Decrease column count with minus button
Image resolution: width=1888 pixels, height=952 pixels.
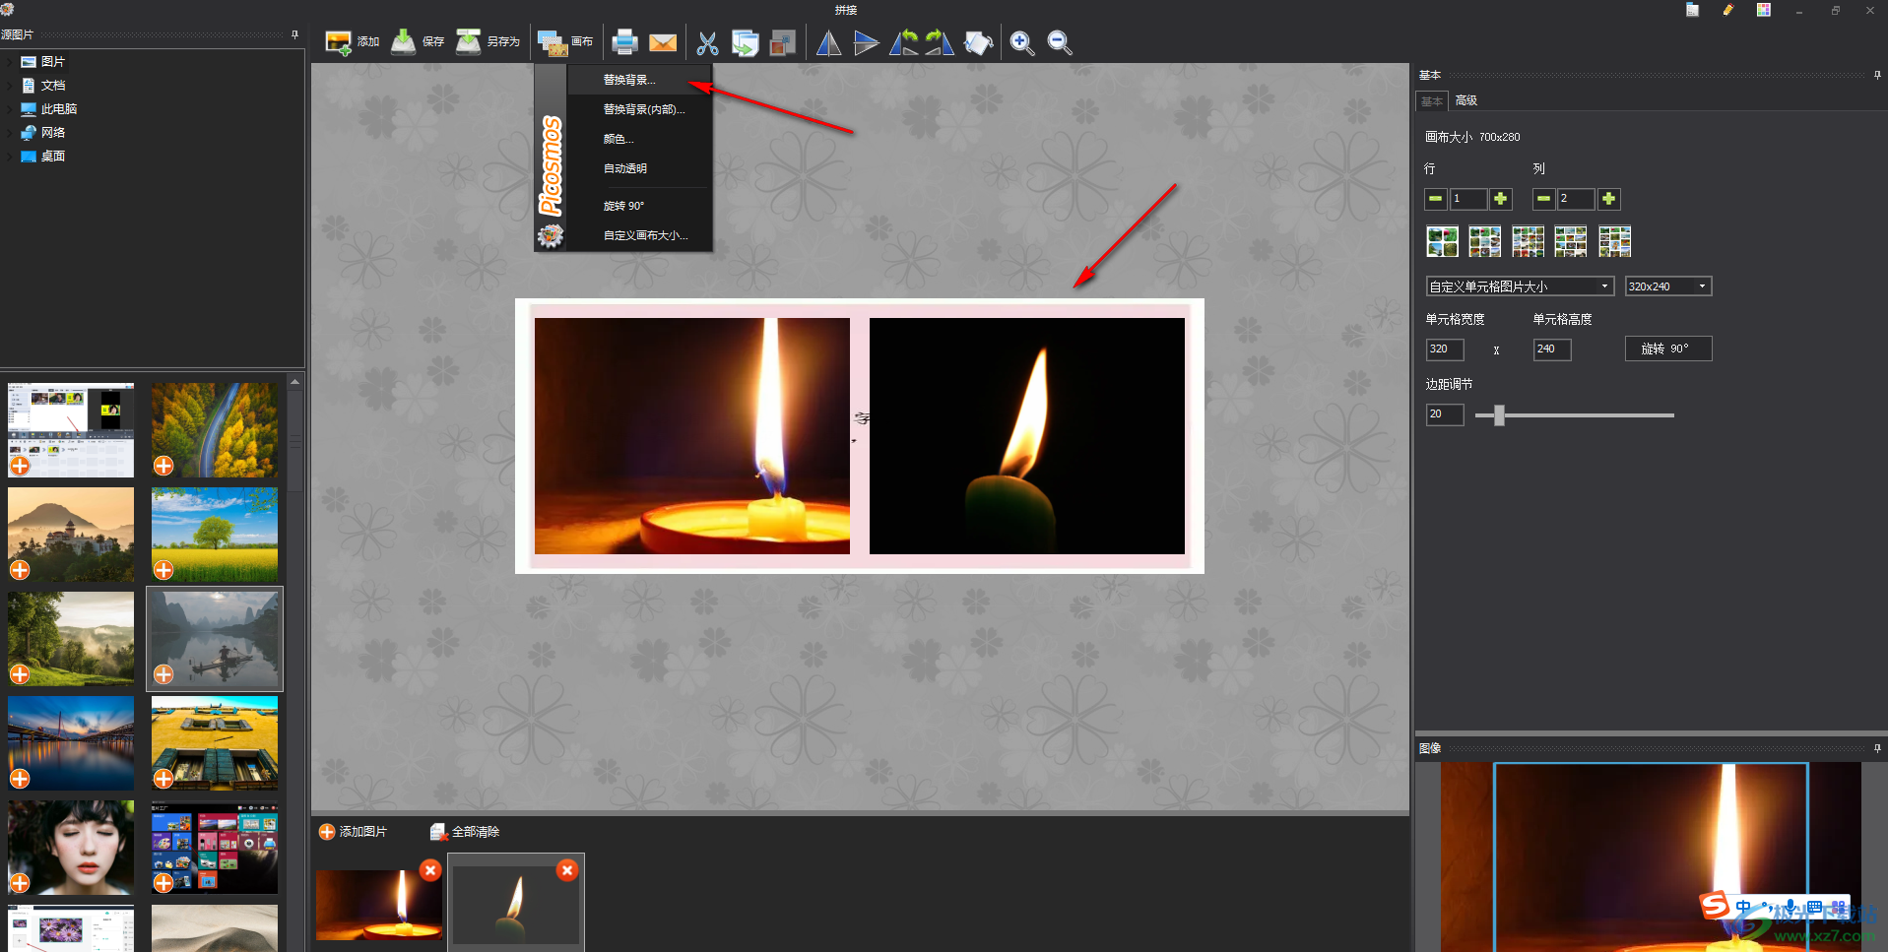tap(1543, 199)
